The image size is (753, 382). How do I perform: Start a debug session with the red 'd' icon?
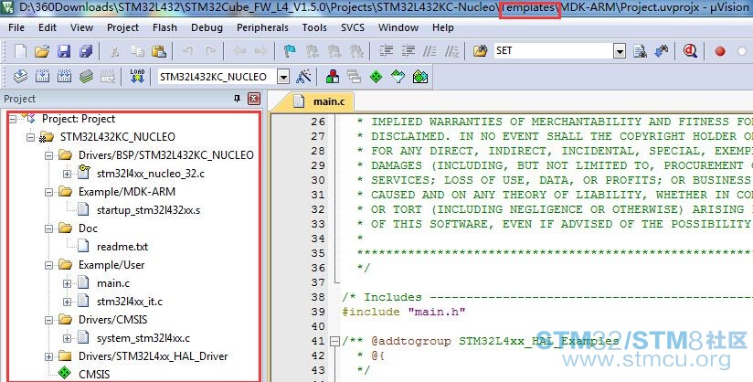pos(690,51)
